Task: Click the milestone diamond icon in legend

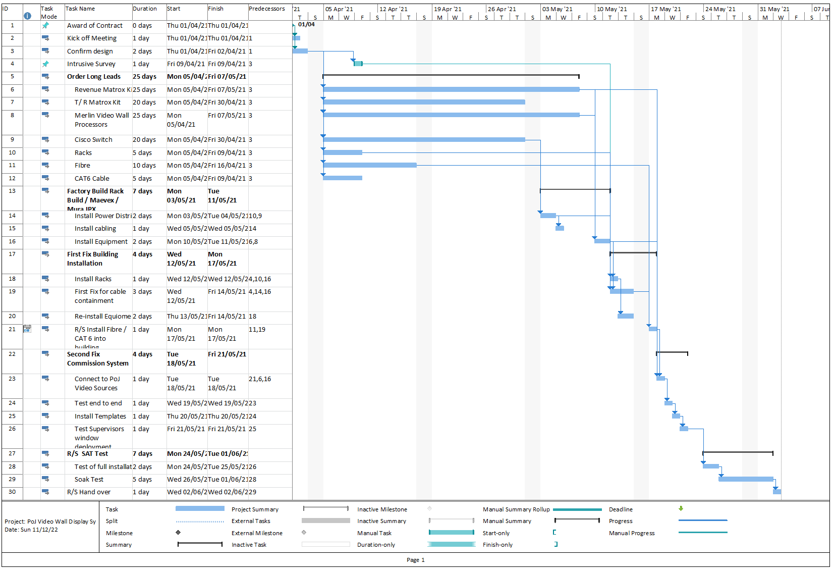Action: (x=178, y=532)
